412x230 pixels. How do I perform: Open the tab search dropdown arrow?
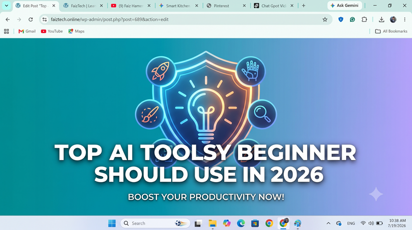click(6, 5)
